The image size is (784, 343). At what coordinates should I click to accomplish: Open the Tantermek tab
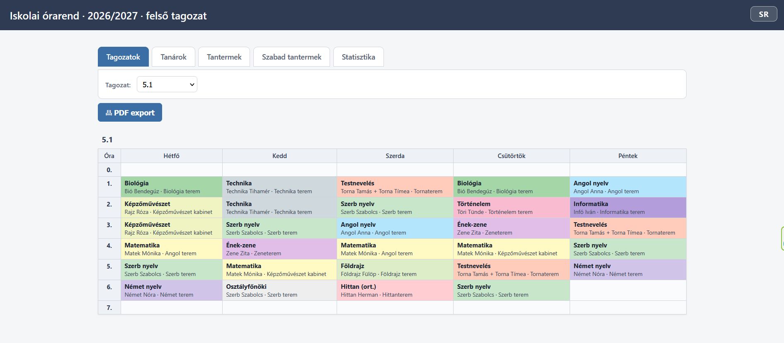(x=224, y=57)
